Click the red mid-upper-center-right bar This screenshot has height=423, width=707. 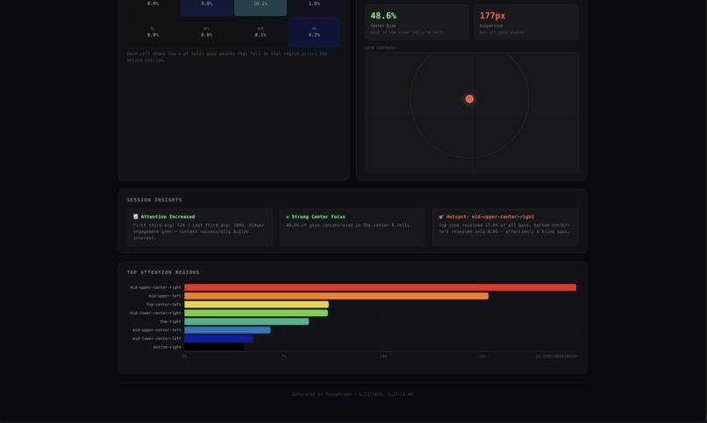click(x=380, y=287)
